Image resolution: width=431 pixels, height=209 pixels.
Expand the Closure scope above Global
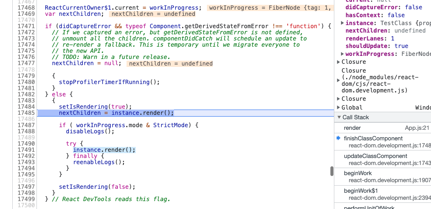[x=339, y=99]
